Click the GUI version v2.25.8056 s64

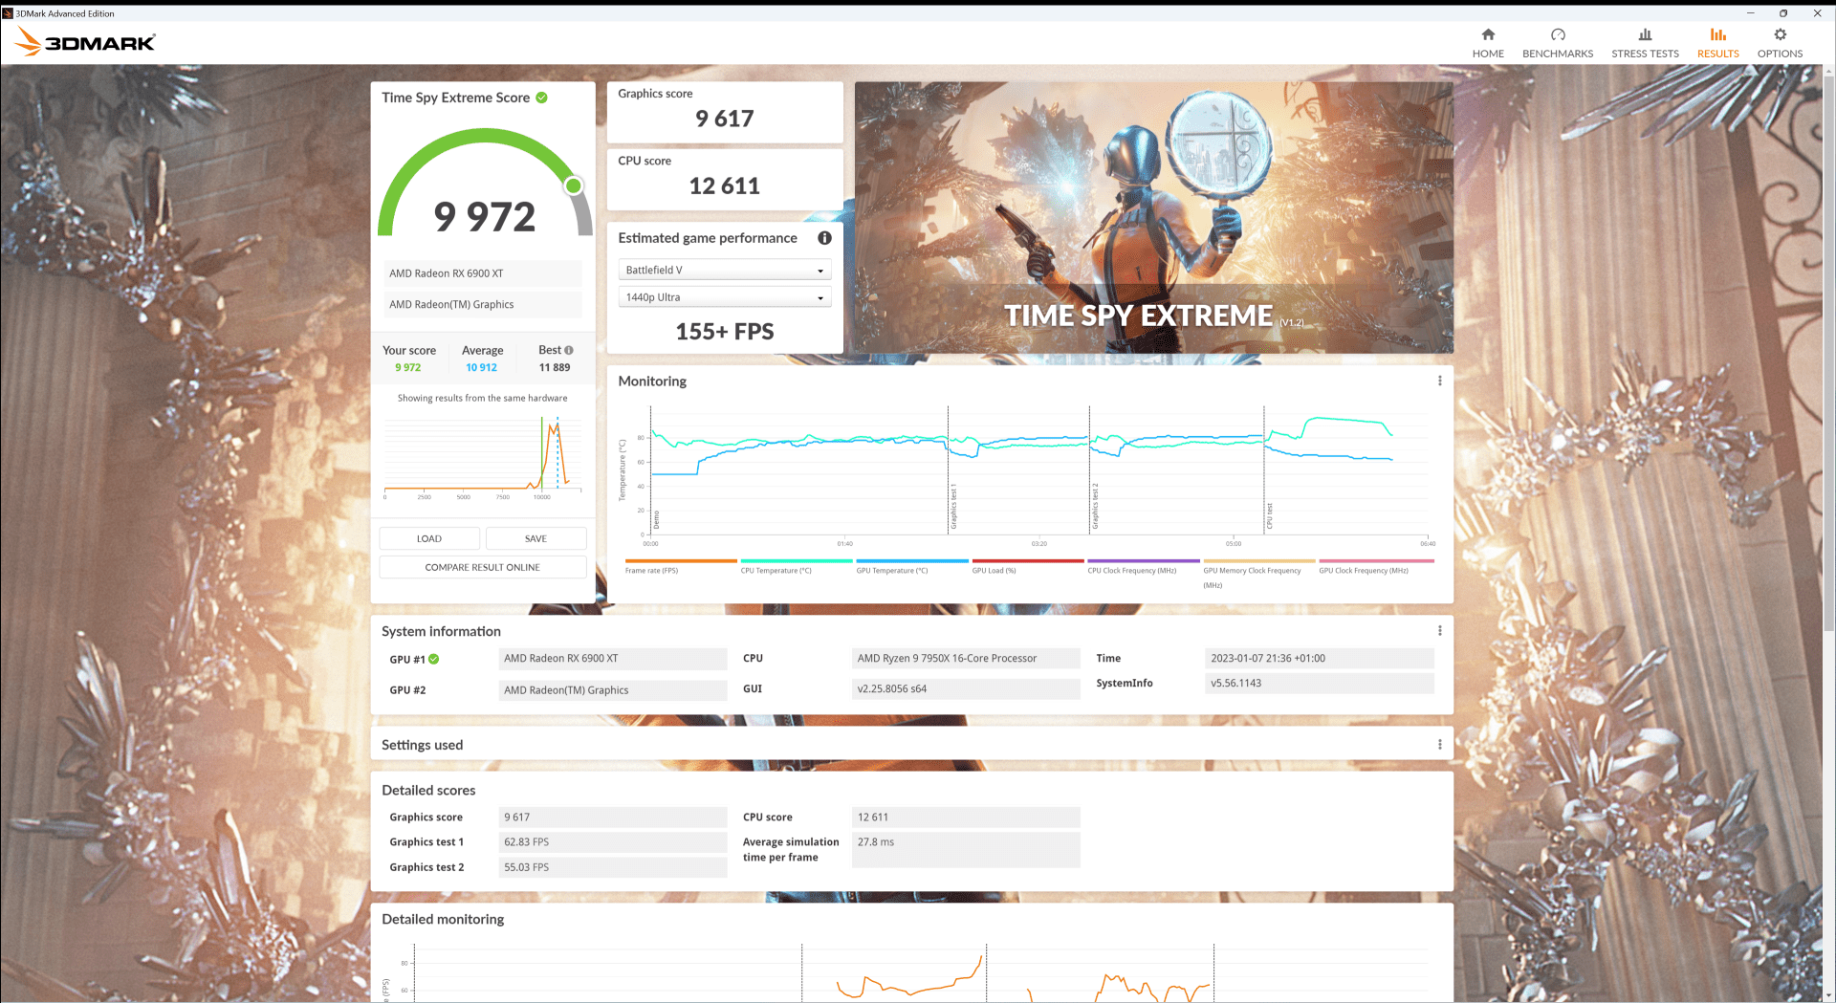(966, 688)
